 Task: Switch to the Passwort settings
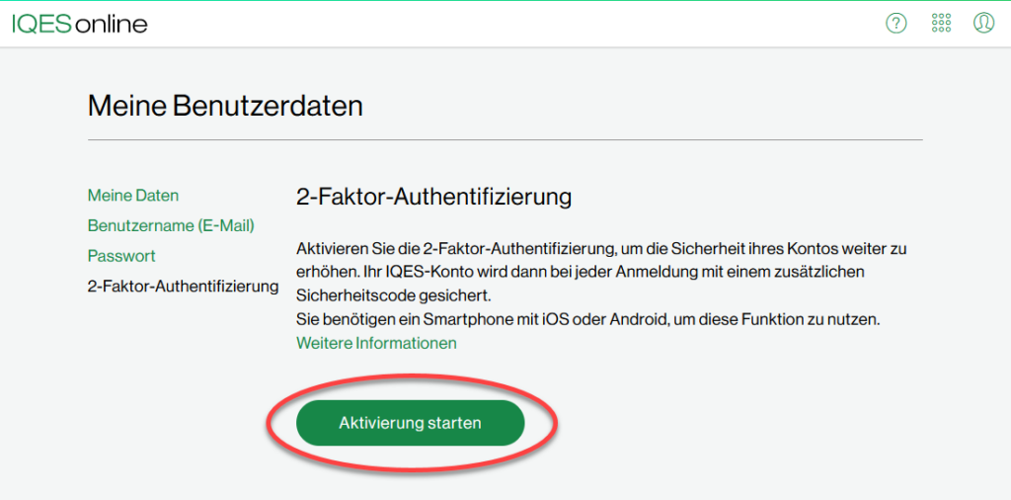121,256
